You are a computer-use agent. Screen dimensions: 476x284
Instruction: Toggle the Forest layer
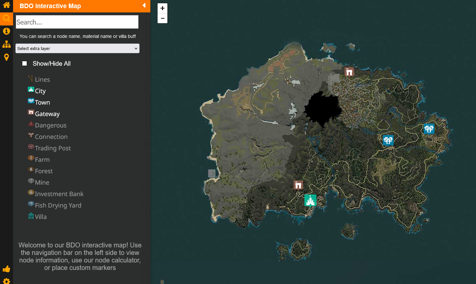40,171
